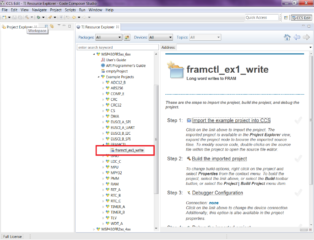The height and width of the screenshot is (240, 314).
Task: Open the Navigate menu
Action: point(39,10)
